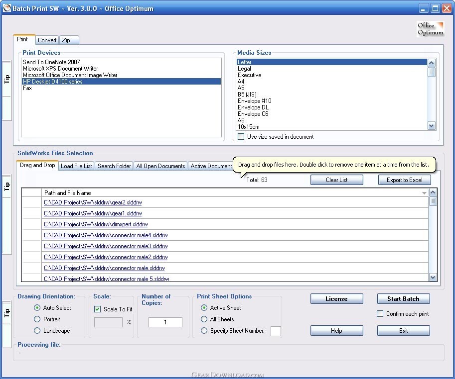This screenshot has height=379, width=455.
Task: Click the Clear List button
Action: (336, 180)
